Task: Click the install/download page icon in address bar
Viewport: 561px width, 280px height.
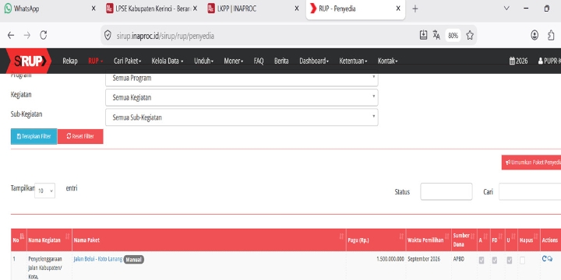Action: 423,35
